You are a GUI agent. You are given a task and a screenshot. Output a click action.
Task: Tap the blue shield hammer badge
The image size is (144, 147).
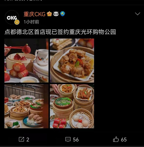pyautogui.click(x=63, y=14)
